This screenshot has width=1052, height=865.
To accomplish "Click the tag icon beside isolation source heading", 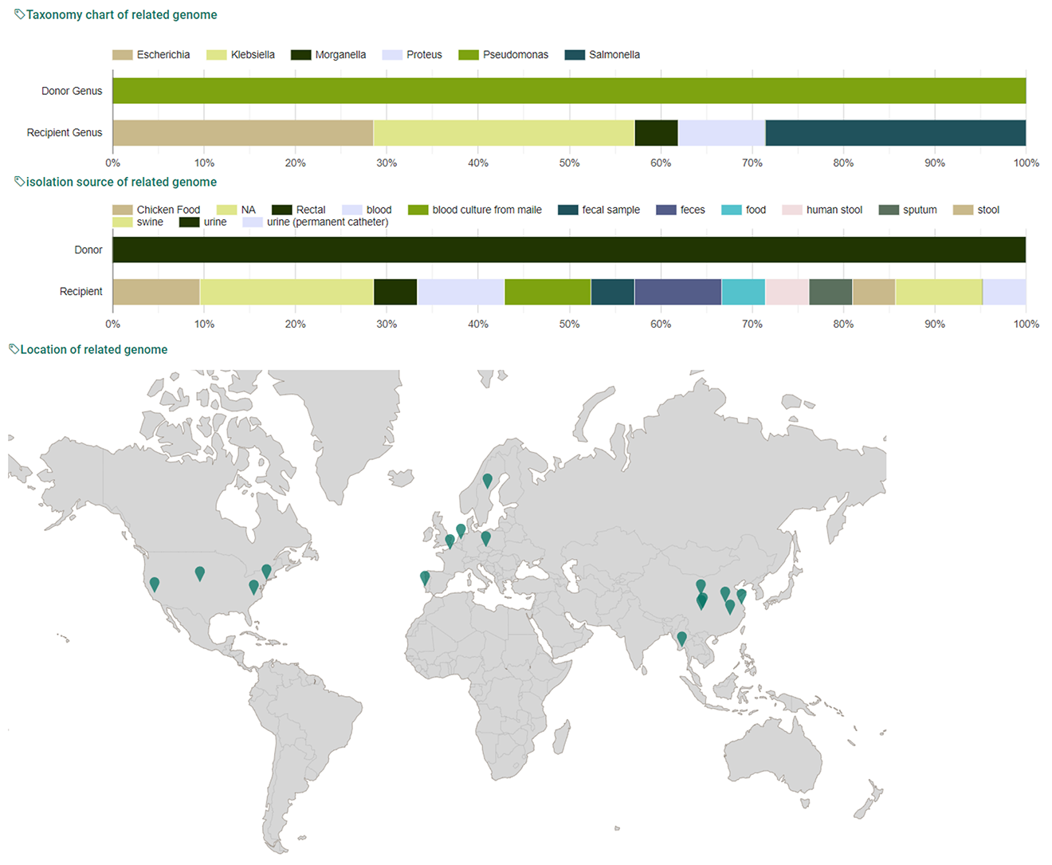I will tap(20, 182).
